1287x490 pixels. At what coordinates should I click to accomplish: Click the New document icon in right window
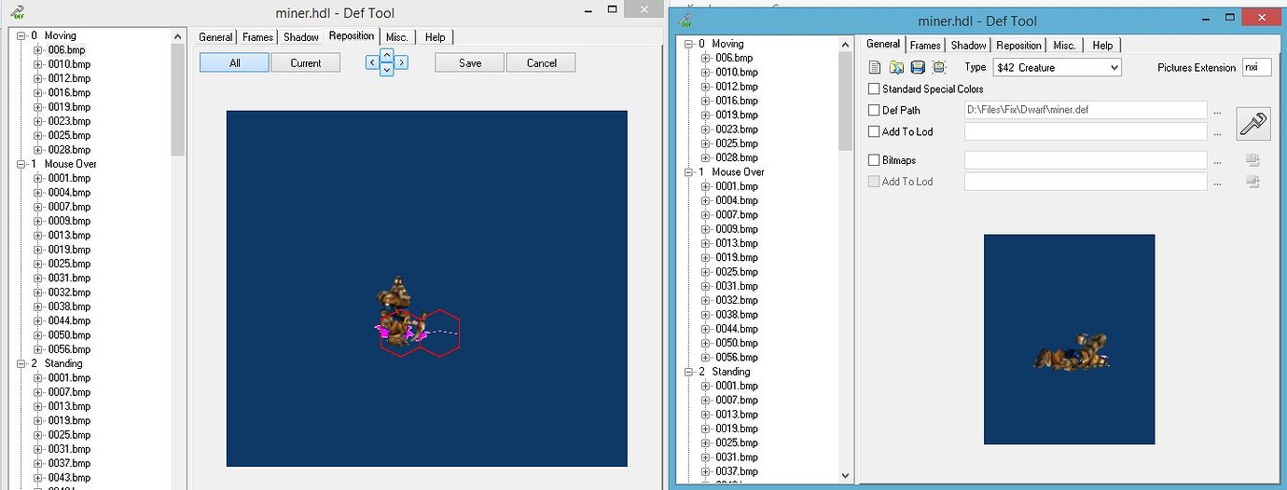[874, 67]
